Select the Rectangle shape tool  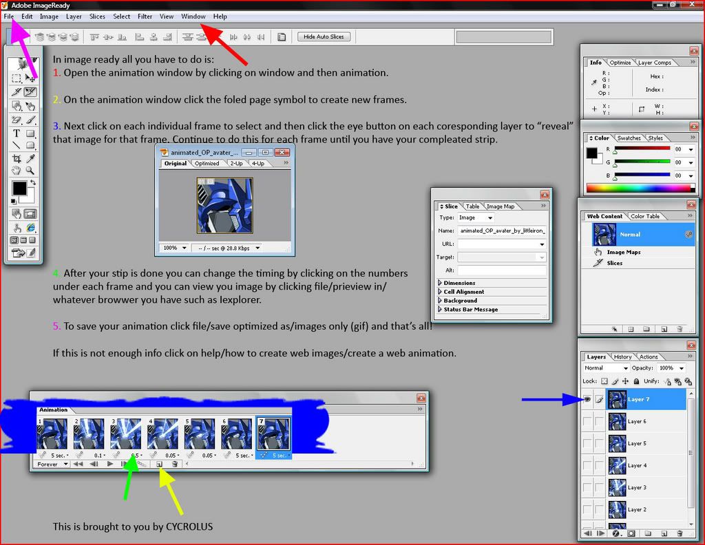[30, 133]
